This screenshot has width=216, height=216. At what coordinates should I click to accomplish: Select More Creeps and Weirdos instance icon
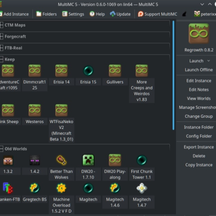tap(142, 71)
